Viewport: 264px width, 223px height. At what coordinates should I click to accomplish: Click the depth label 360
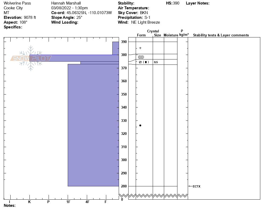(x=124, y=81)
